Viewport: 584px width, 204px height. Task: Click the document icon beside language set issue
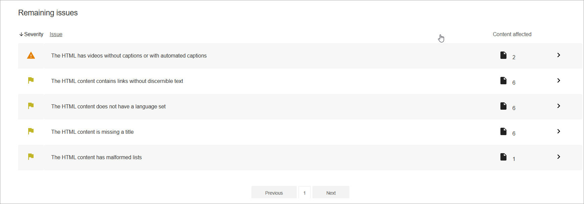point(503,106)
